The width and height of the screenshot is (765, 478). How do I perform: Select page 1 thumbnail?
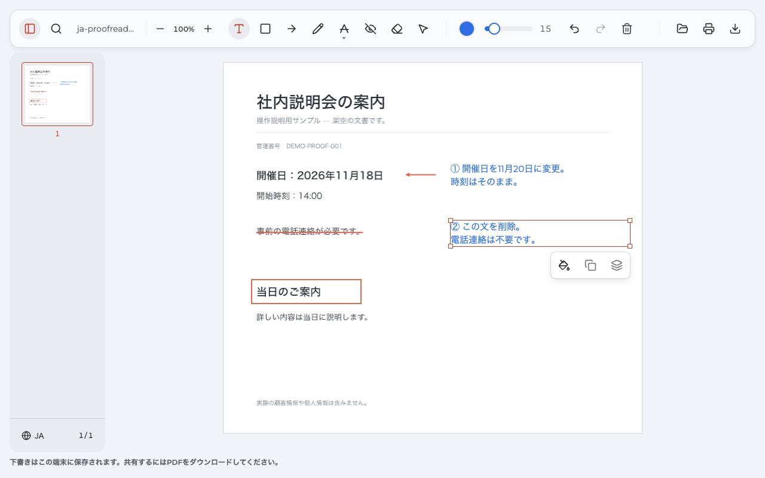(57, 94)
